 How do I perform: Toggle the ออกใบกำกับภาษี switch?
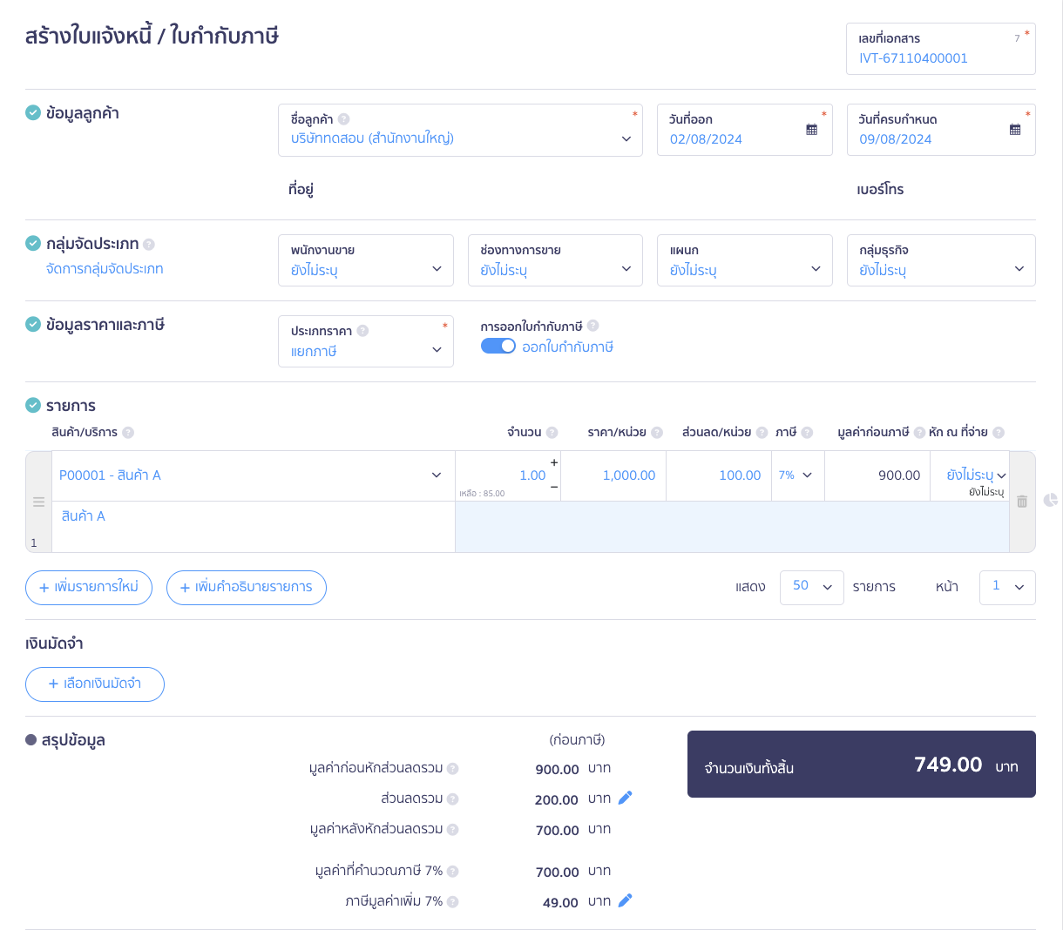pyautogui.click(x=498, y=347)
